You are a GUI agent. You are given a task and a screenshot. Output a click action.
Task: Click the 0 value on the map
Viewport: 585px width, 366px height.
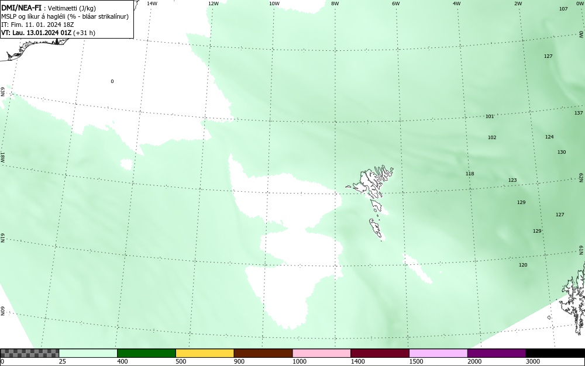point(112,81)
